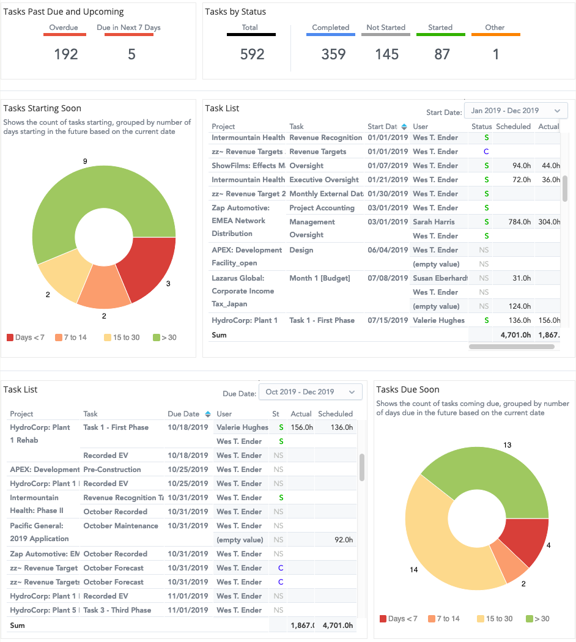This screenshot has height=642, width=576.
Task: Click the 4,701.0h sum in upper Task List
Action: tap(515, 335)
